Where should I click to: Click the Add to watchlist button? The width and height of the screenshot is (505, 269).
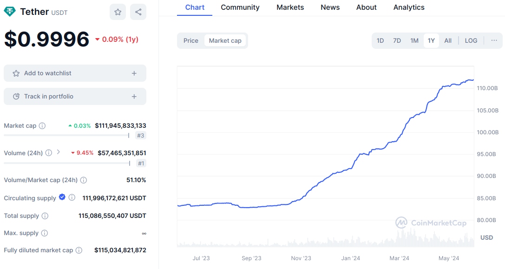(75, 73)
